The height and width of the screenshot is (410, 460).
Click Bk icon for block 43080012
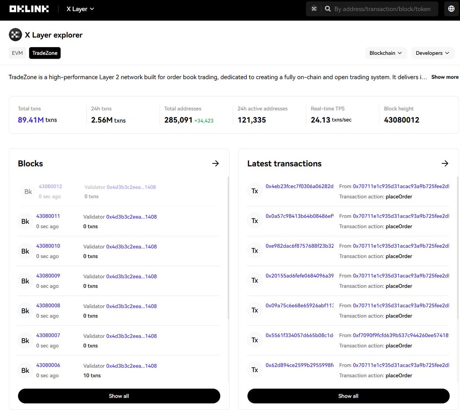(x=28, y=191)
